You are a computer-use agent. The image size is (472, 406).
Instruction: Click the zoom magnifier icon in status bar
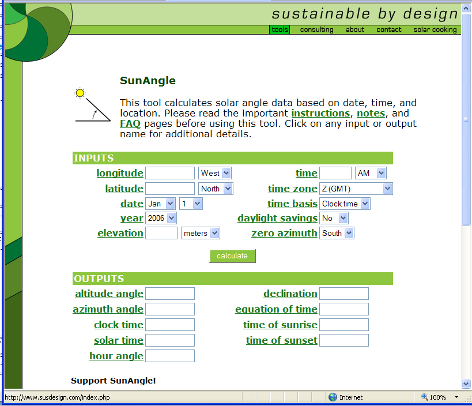point(424,397)
